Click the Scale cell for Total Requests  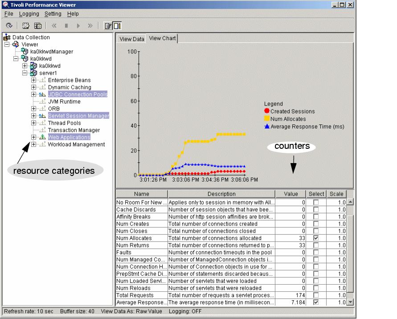pos(336,295)
